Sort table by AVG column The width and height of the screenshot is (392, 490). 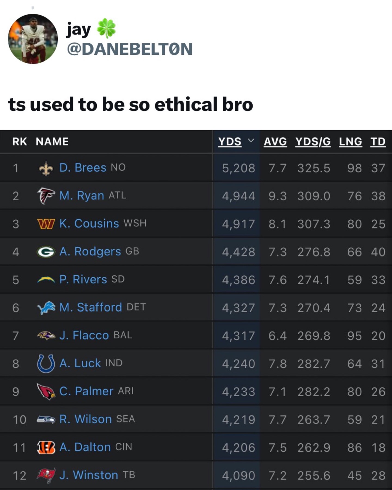pyautogui.click(x=275, y=142)
